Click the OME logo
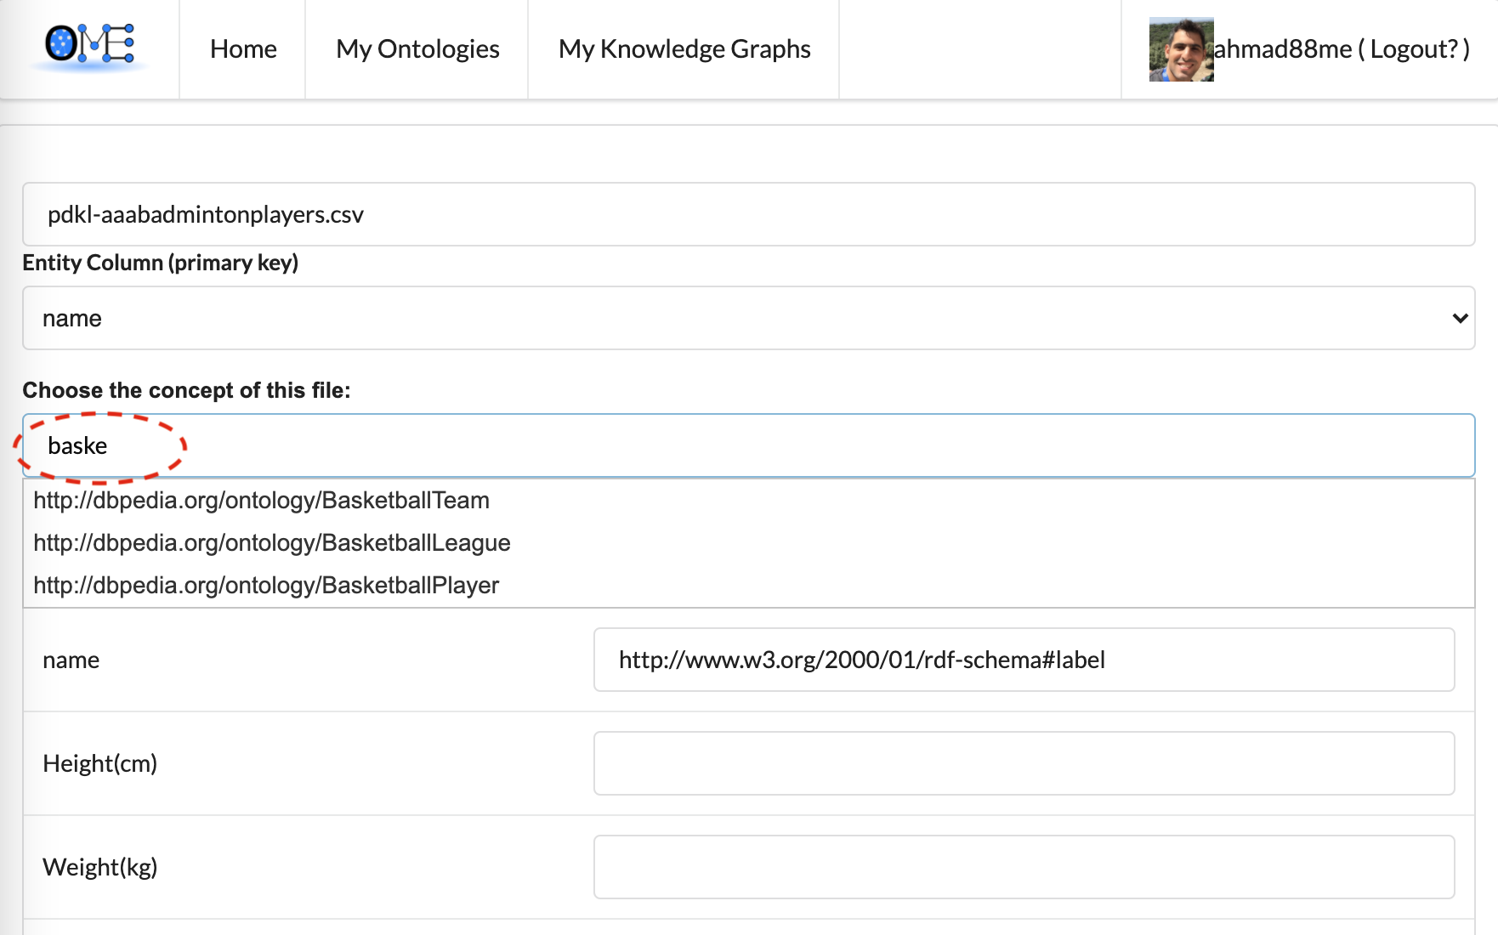The width and height of the screenshot is (1498, 935). (x=89, y=47)
